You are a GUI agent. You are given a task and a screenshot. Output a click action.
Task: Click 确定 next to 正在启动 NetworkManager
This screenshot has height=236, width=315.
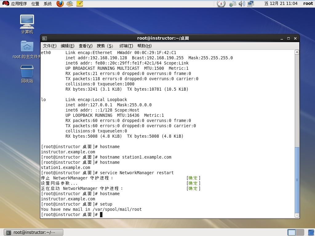[193, 188]
